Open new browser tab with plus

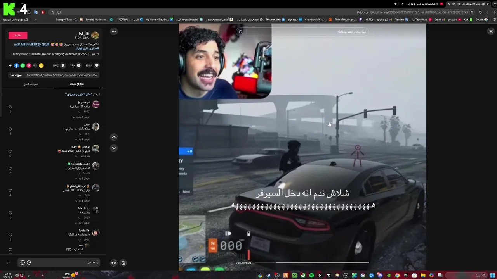point(395,4)
